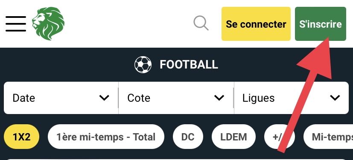Viewport: 353px width, 160px height.
Task: Switch to the Mi-temps market tab
Action: 328,137
